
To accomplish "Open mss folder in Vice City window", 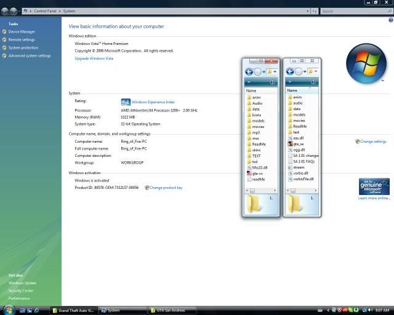I will click(x=253, y=138).
